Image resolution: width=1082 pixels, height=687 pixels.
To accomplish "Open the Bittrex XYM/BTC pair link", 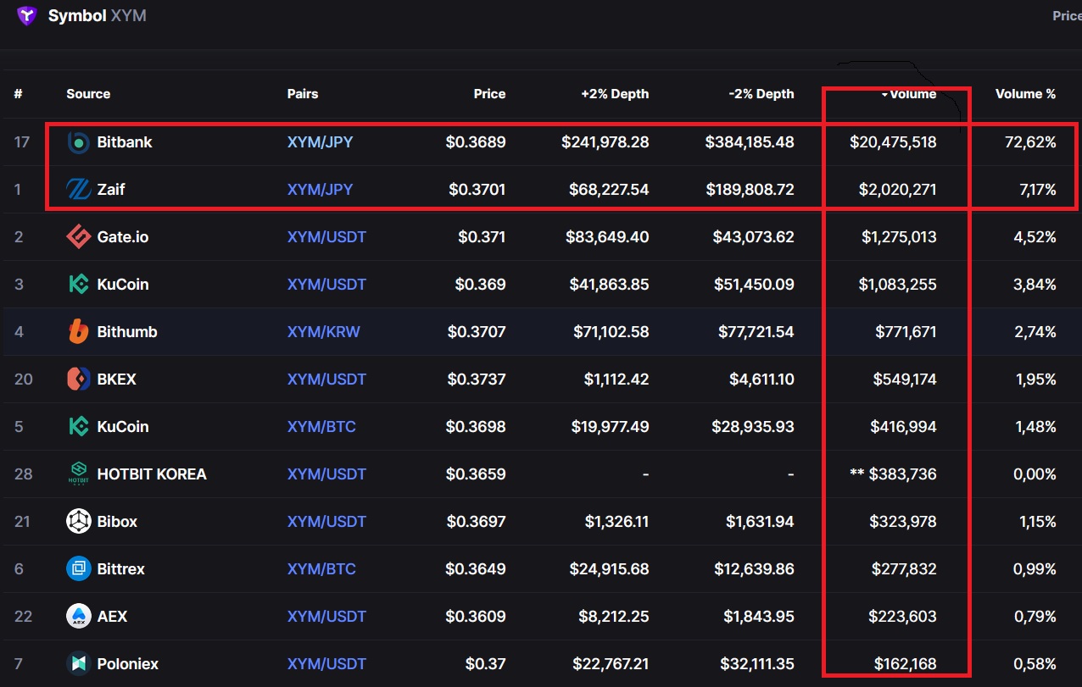I will pos(321,569).
